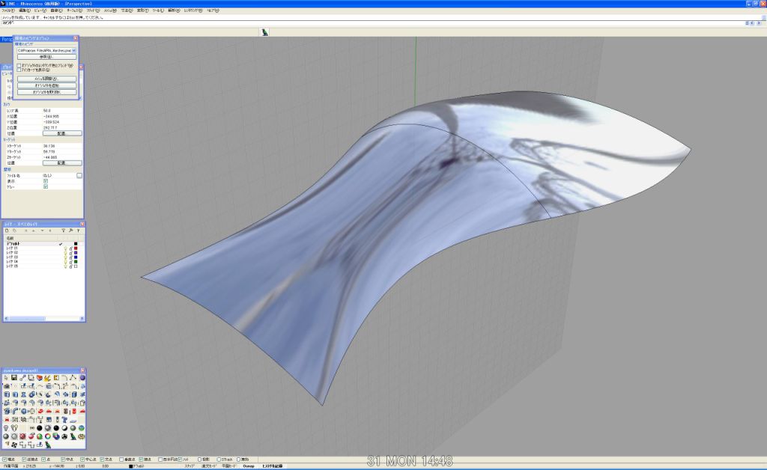Click the save disk icon in floating toolbox
Image resolution: width=767 pixels, height=470 pixels.
(x=14, y=378)
